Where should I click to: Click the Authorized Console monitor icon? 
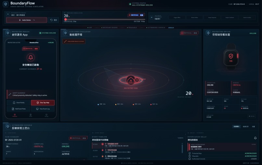tap(8, 127)
